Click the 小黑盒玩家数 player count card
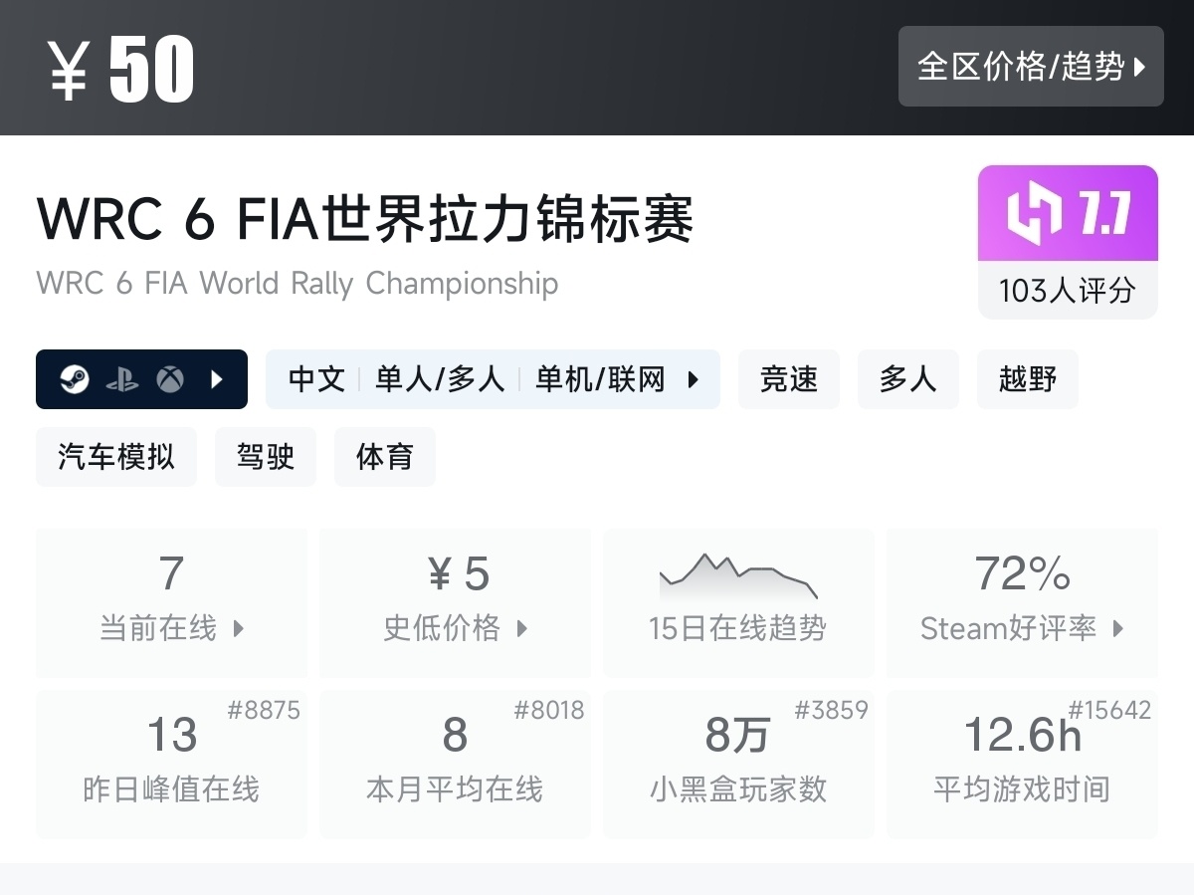Viewport: 1194px width, 895px height. tap(738, 764)
